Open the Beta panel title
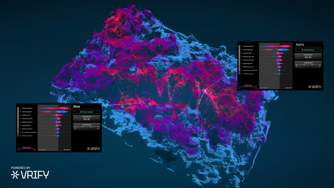This screenshot has height=188, width=334. pyautogui.click(x=76, y=106)
